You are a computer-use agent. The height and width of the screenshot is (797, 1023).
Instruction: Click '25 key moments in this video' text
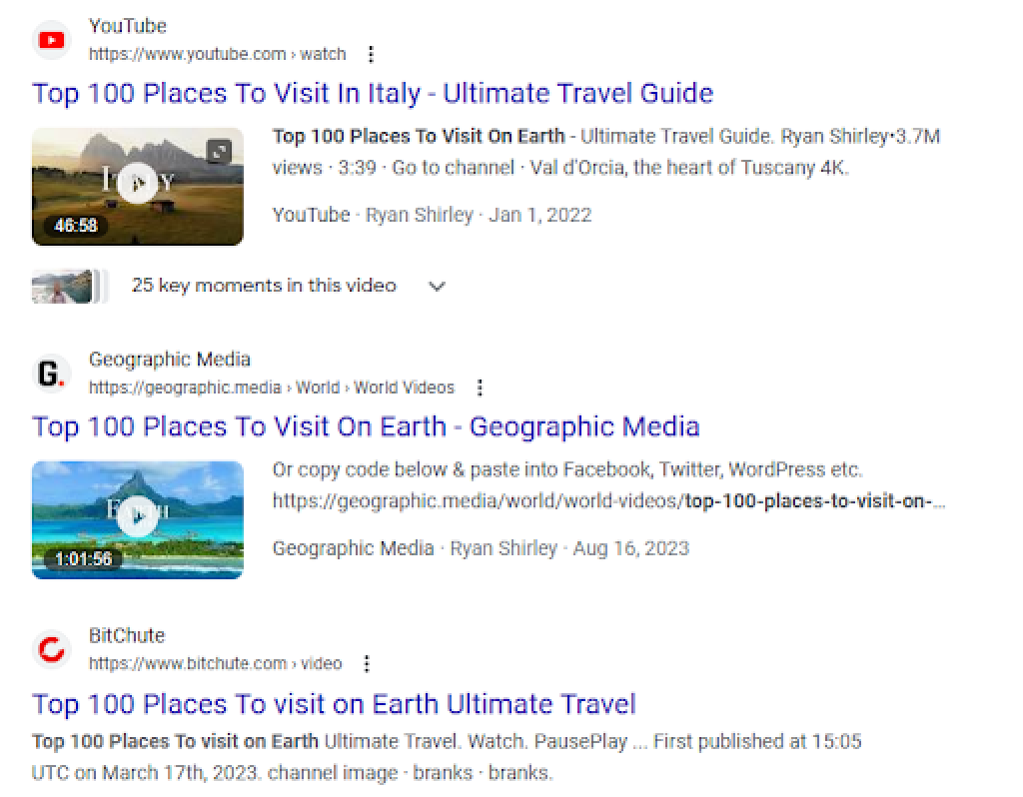click(264, 286)
